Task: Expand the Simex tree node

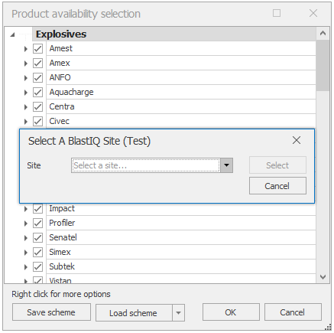Action: point(26,253)
